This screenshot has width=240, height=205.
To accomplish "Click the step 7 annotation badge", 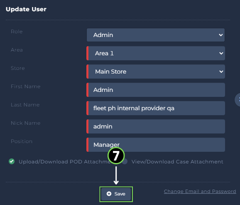I will 116,156.
